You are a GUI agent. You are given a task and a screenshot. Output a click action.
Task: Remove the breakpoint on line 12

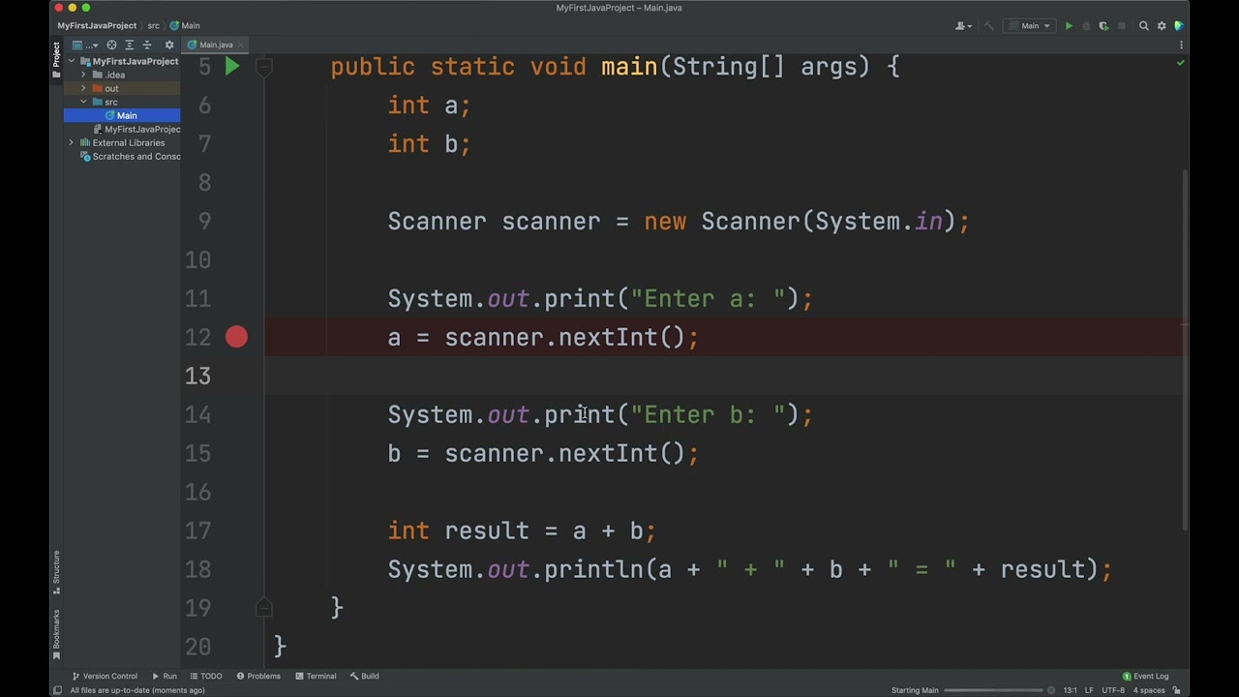236,337
